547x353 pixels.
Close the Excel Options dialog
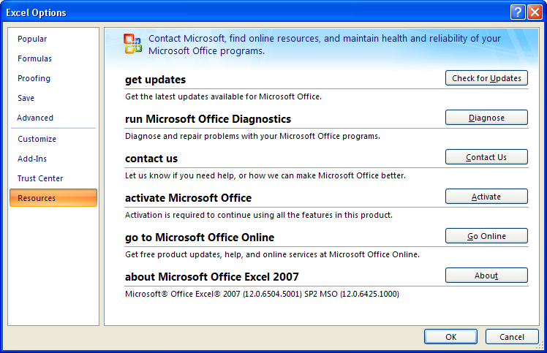[x=535, y=12]
